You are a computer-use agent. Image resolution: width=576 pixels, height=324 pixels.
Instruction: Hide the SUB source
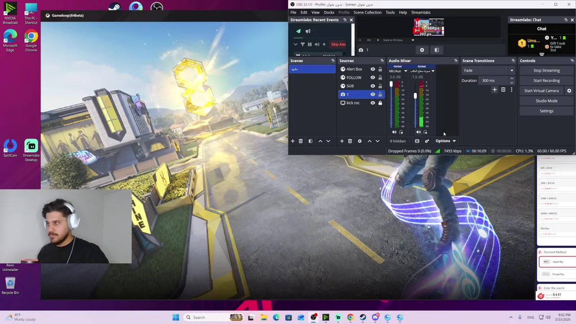pyautogui.click(x=373, y=86)
